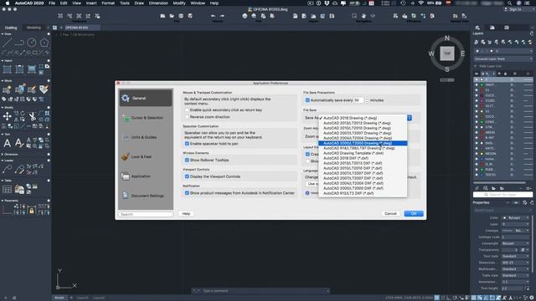
Task: Select the Multileader tool in Leader panel
Action: pos(7,169)
